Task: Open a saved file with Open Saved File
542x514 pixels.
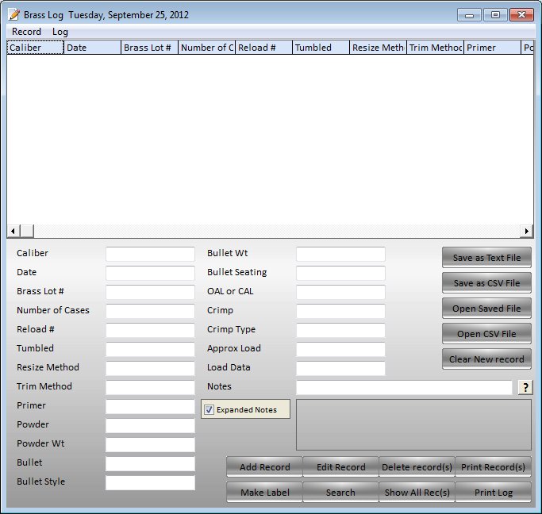Action: pos(486,309)
